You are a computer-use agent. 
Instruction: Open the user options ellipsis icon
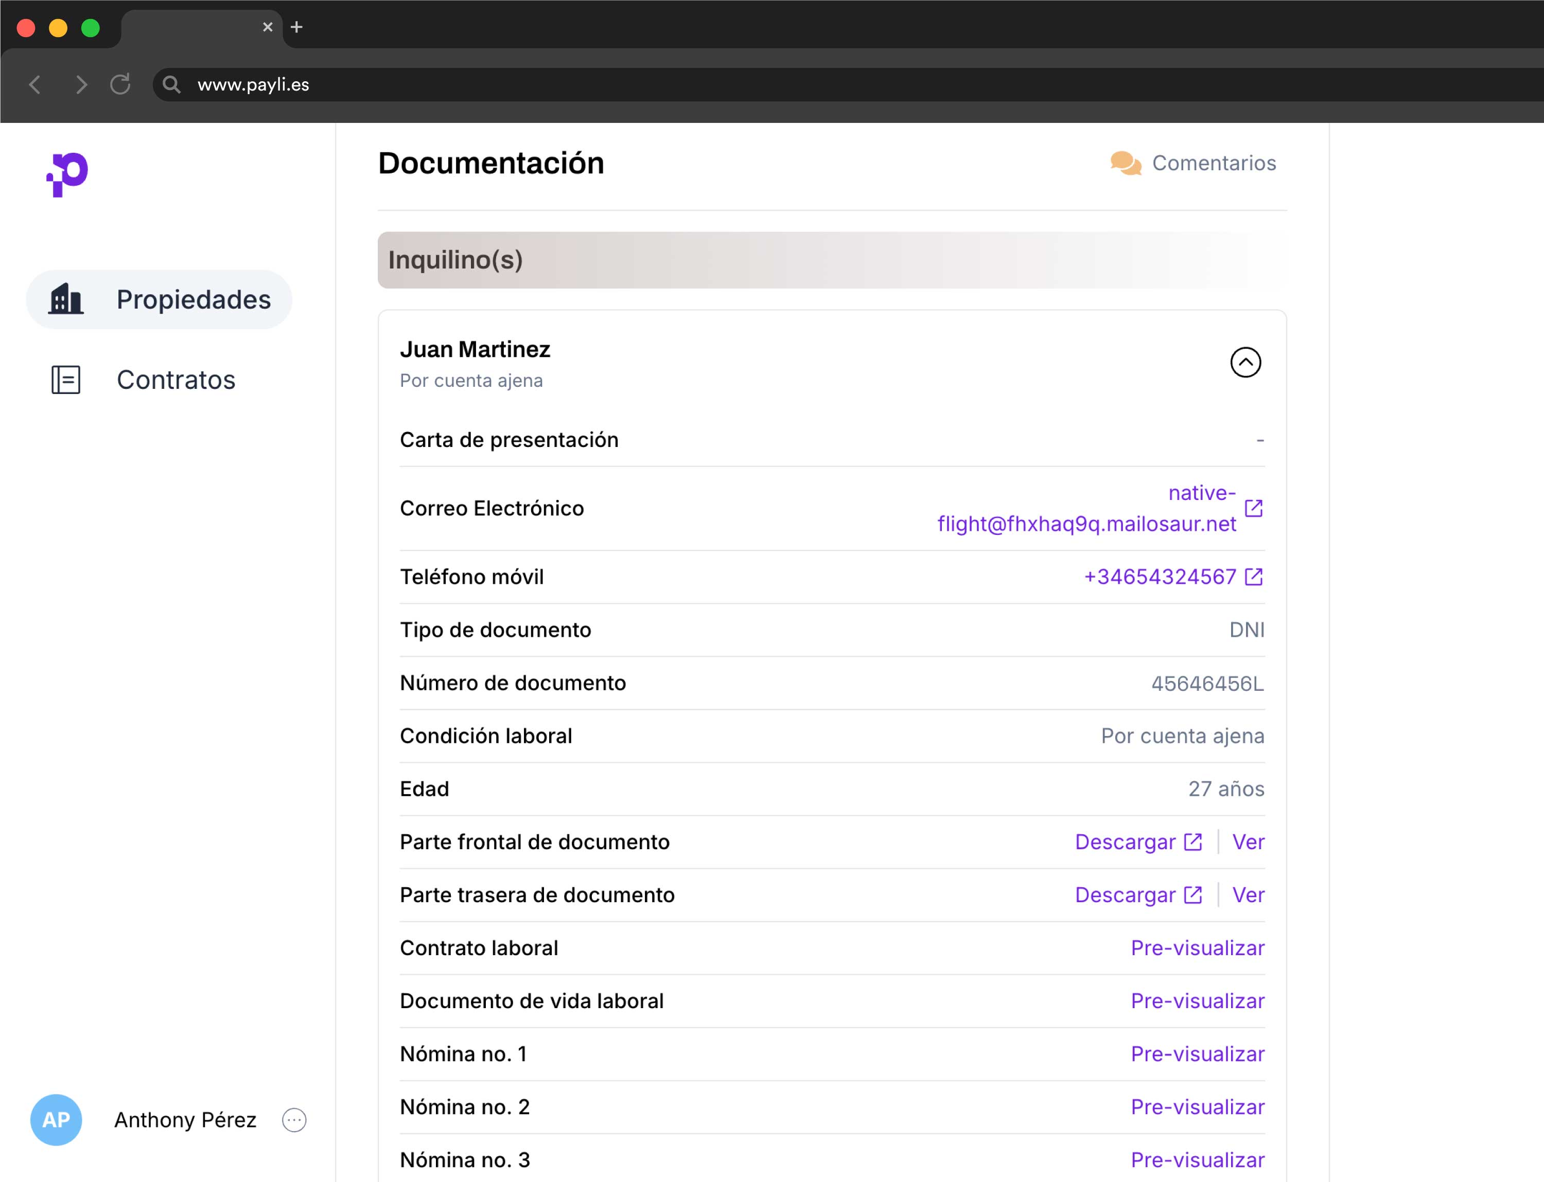tap(294, 1119)
